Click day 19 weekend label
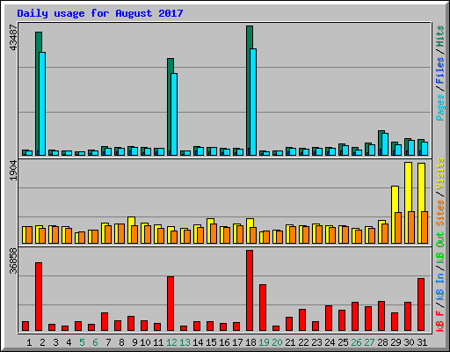Screen dimensions: 450x352 264,342
